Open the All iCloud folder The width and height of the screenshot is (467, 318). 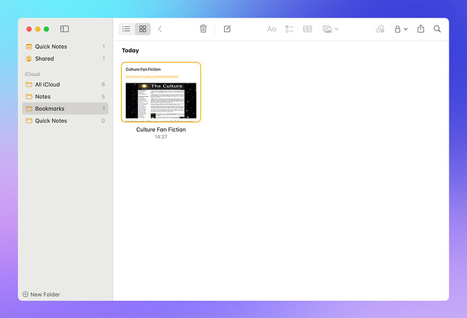point(47,85)
